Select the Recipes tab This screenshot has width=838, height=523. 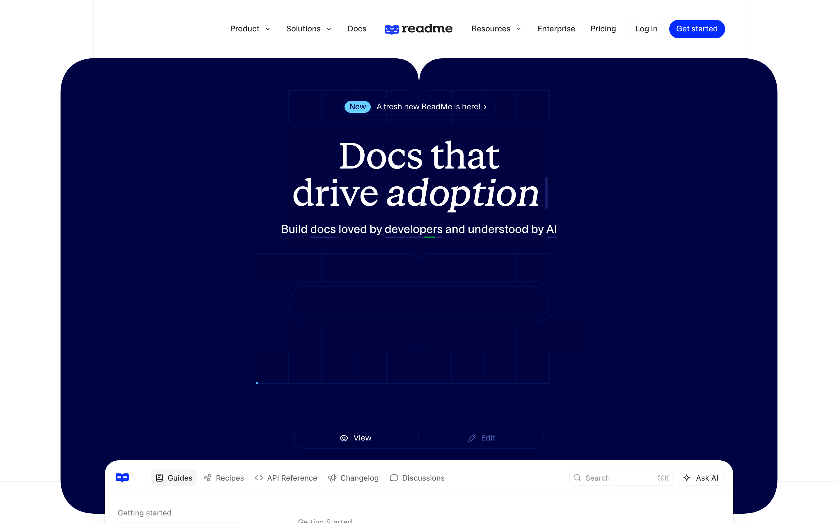tap(224, 478)
